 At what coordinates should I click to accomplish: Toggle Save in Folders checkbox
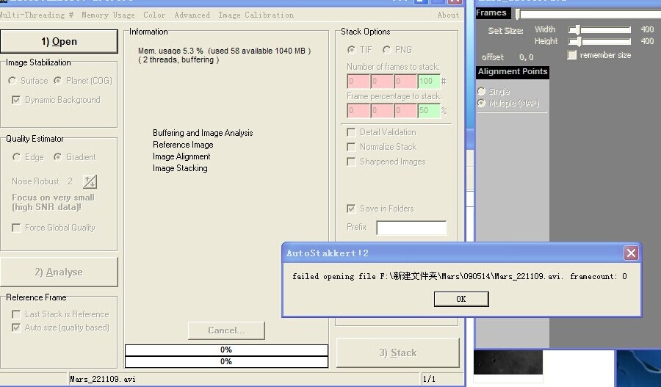[351, 209]
